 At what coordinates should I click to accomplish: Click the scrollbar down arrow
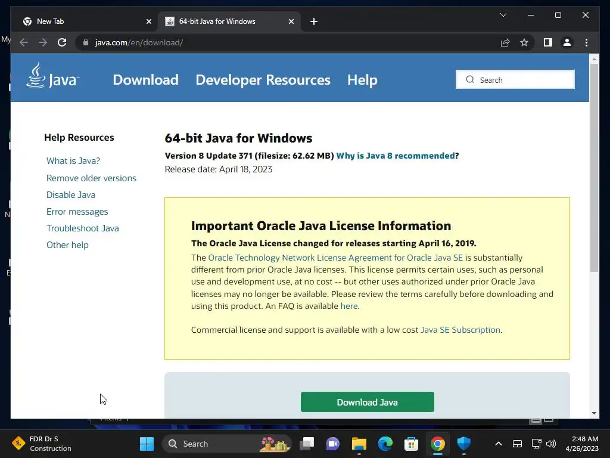(x=594, y=413)
